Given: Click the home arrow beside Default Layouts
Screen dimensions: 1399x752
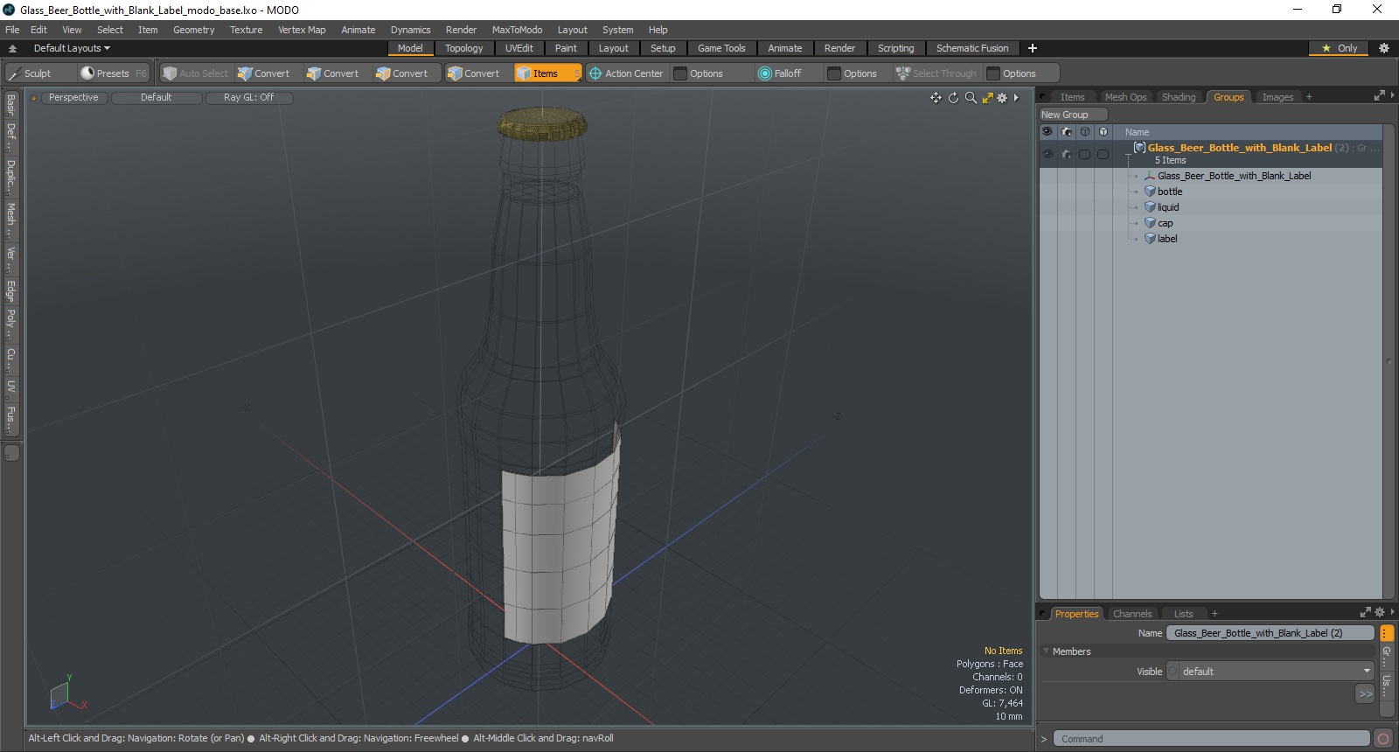Looking at the screenshot, I should [12, 48].
